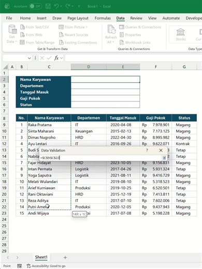The height and width of the screenshot is (269, 202).
Task: Click the Enter checkmark in formula bar
Action: pyautogui.click(x=49, y=58)
